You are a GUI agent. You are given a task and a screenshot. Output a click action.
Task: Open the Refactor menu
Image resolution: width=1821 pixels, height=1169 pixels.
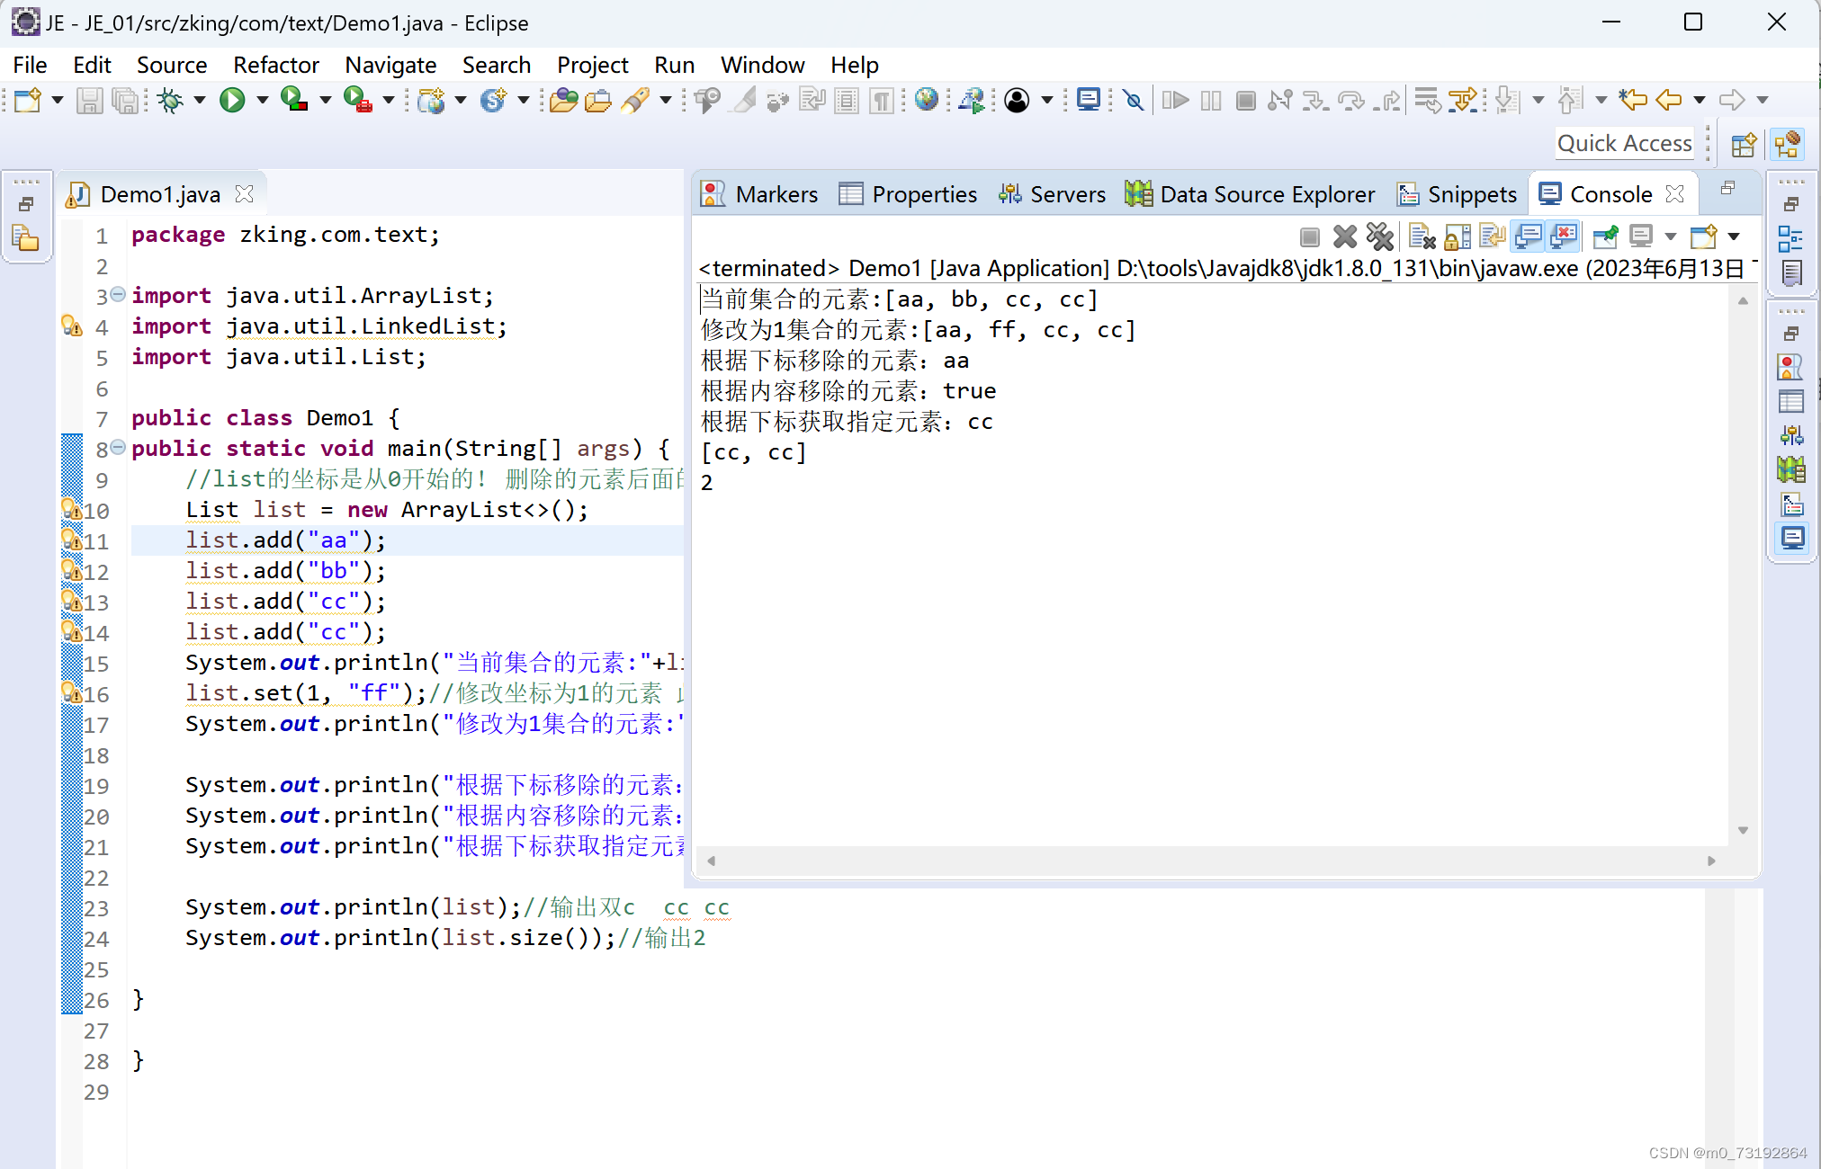[x=276, y=65]
